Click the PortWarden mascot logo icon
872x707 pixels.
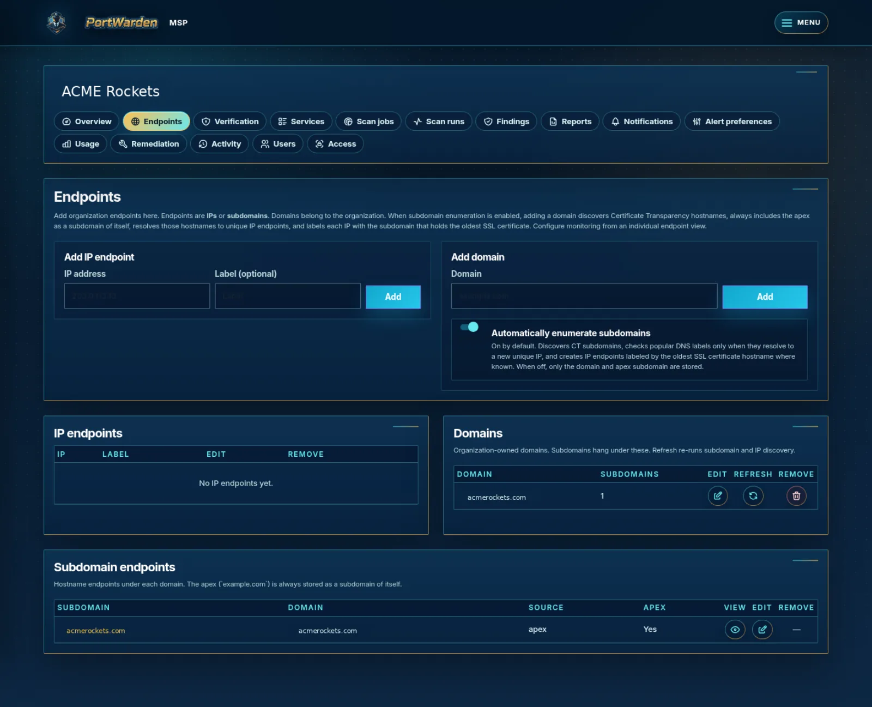point(56,22)
